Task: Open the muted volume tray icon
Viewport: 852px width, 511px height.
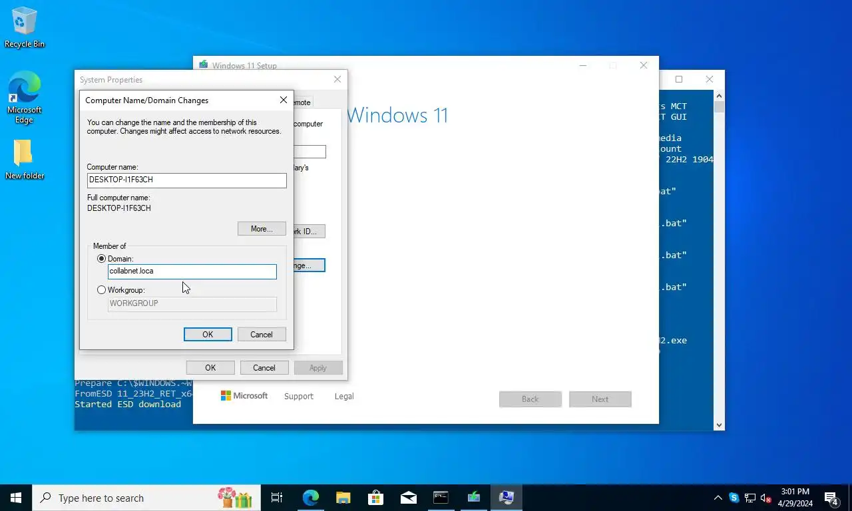Action: pos(766,498)
